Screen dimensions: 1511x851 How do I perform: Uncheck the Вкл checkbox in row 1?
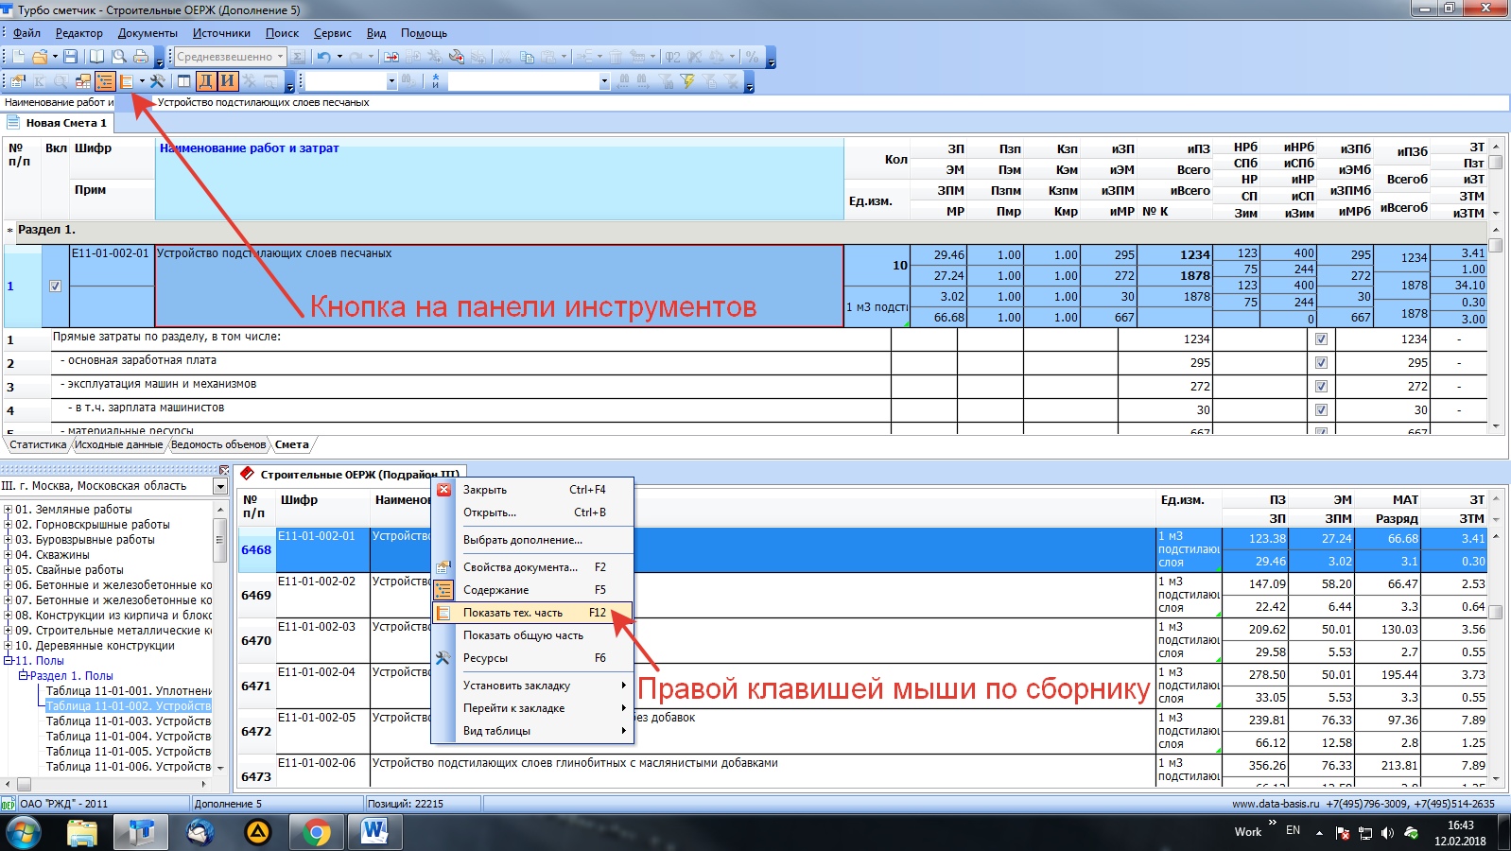(55, 287)
